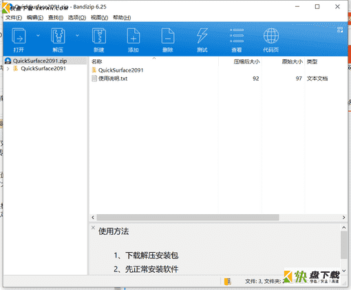The width and height of the screenshot is (351, 290).
Task: Click the QuickSurface2091 folder icon in file list
Action: pyautogui.click(x=94, y=70)
